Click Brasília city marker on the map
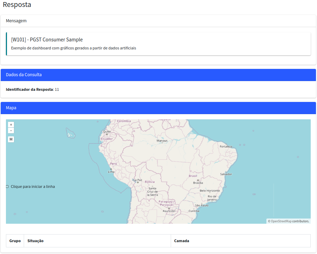This screenshot has width=317, height=254. pos(198,180)
